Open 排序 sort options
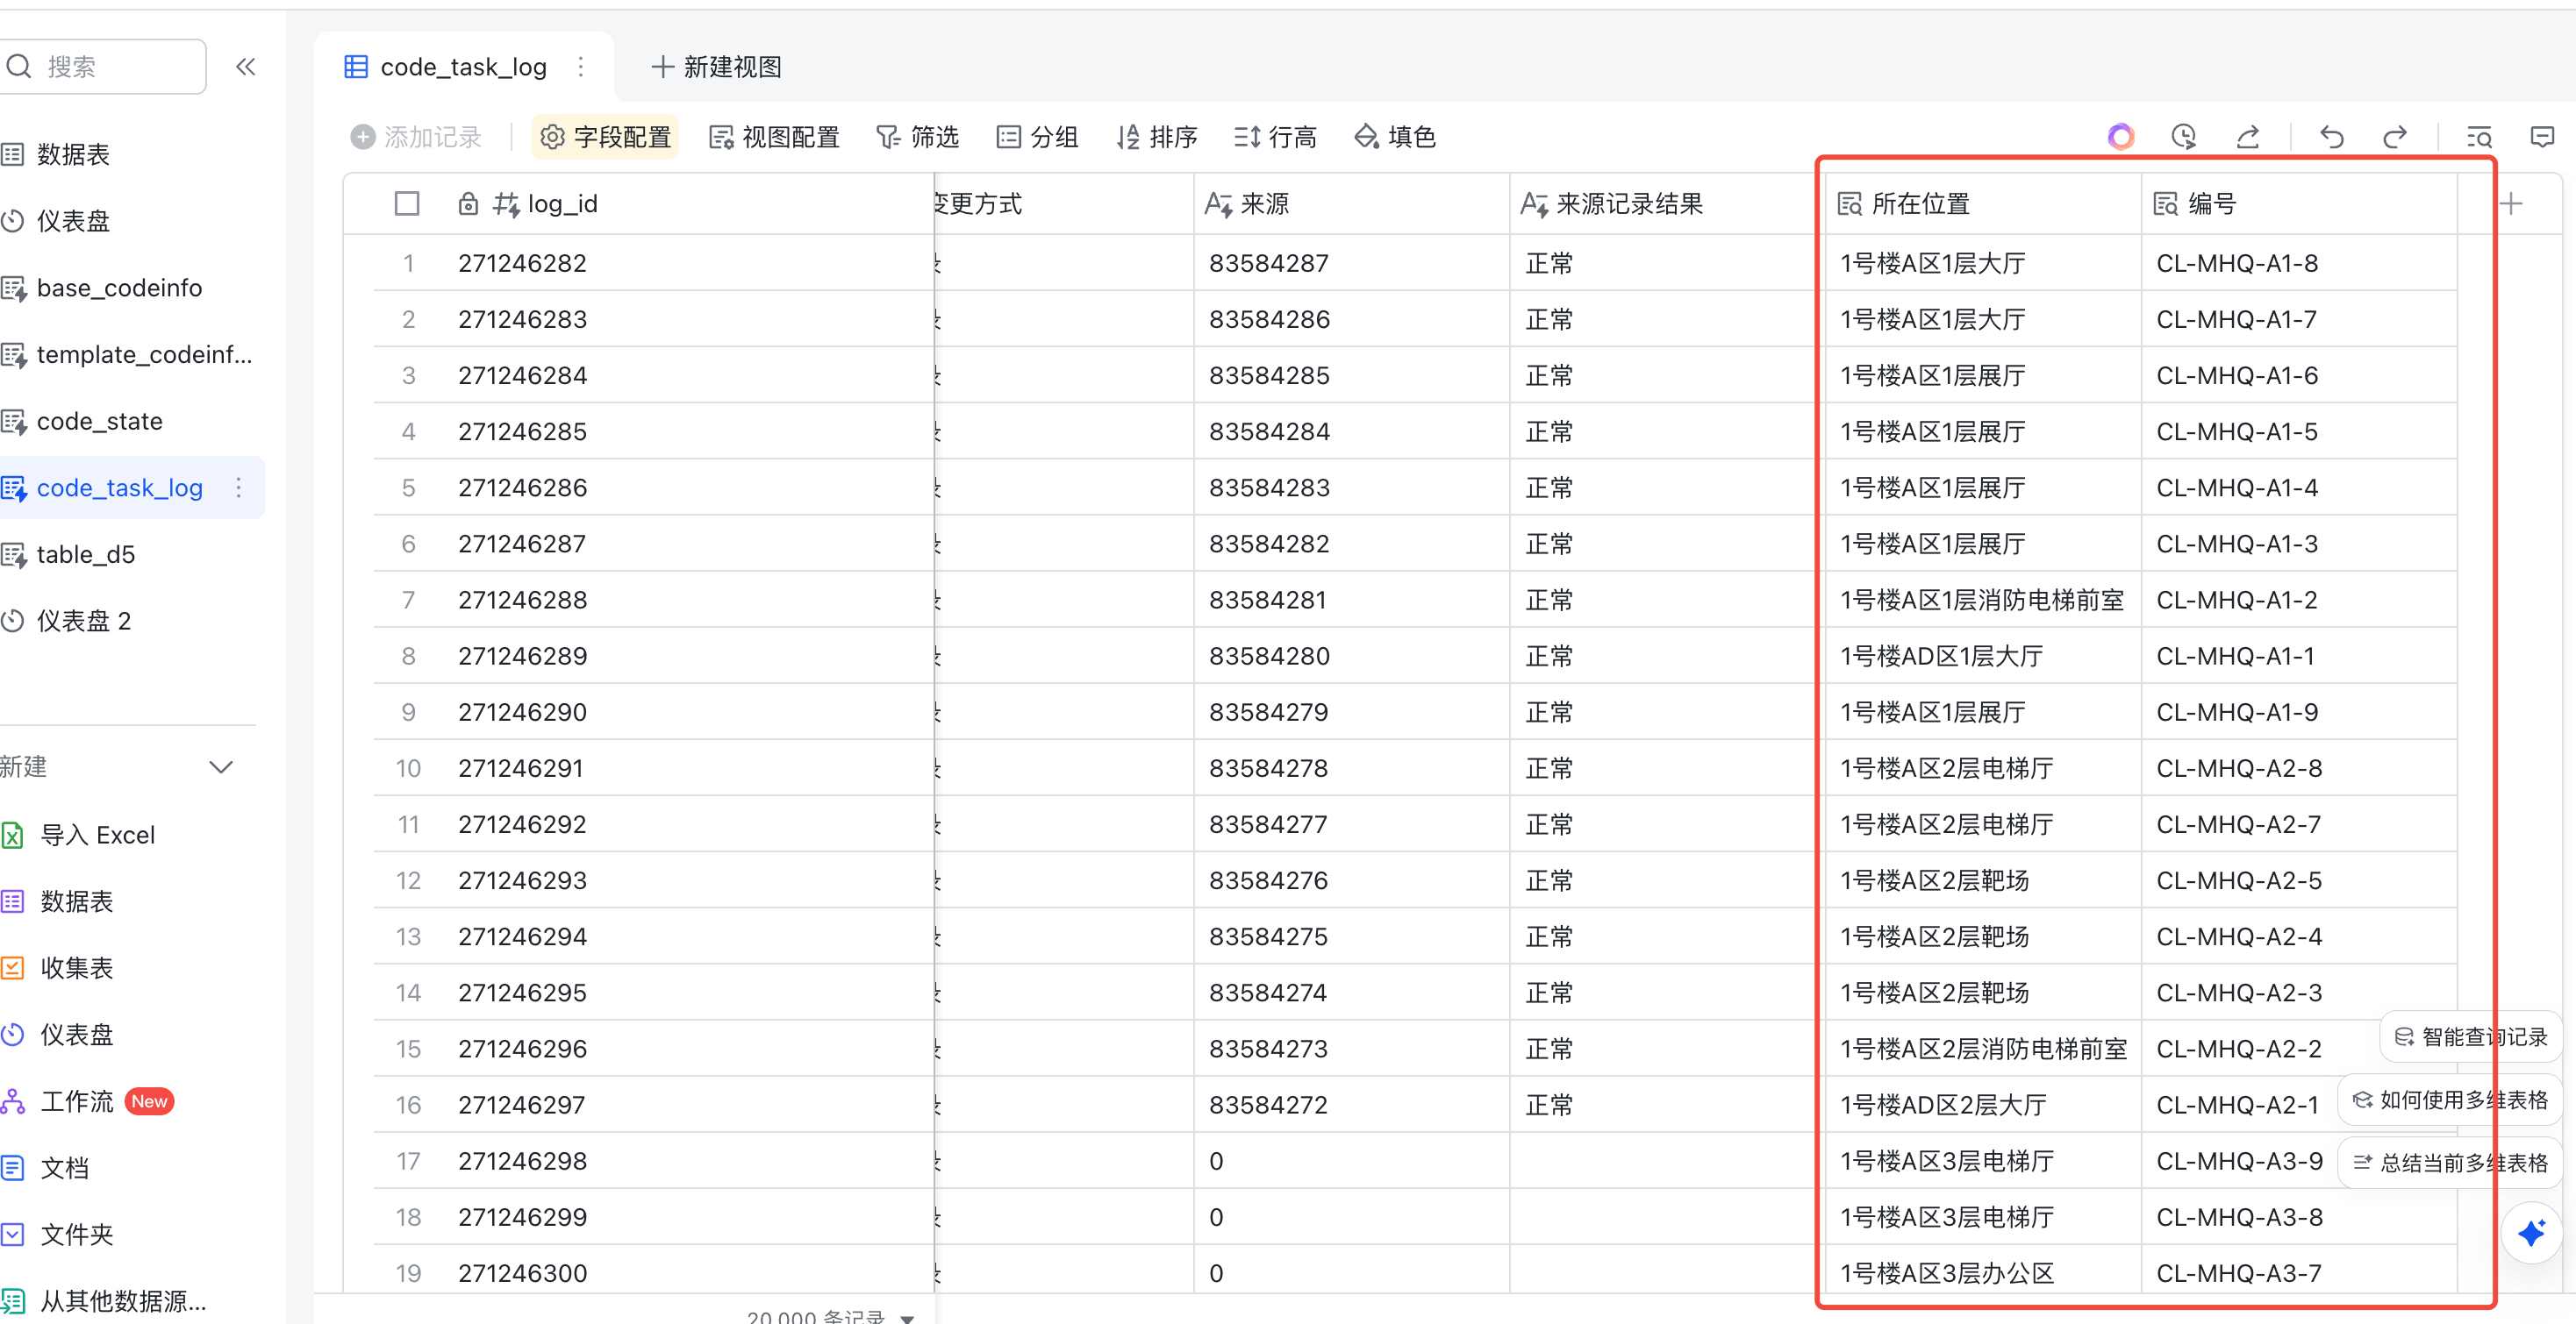2576x1324 pixels. 1156,137
